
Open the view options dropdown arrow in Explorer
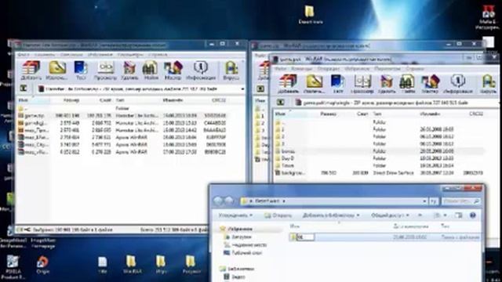(446, 215)
